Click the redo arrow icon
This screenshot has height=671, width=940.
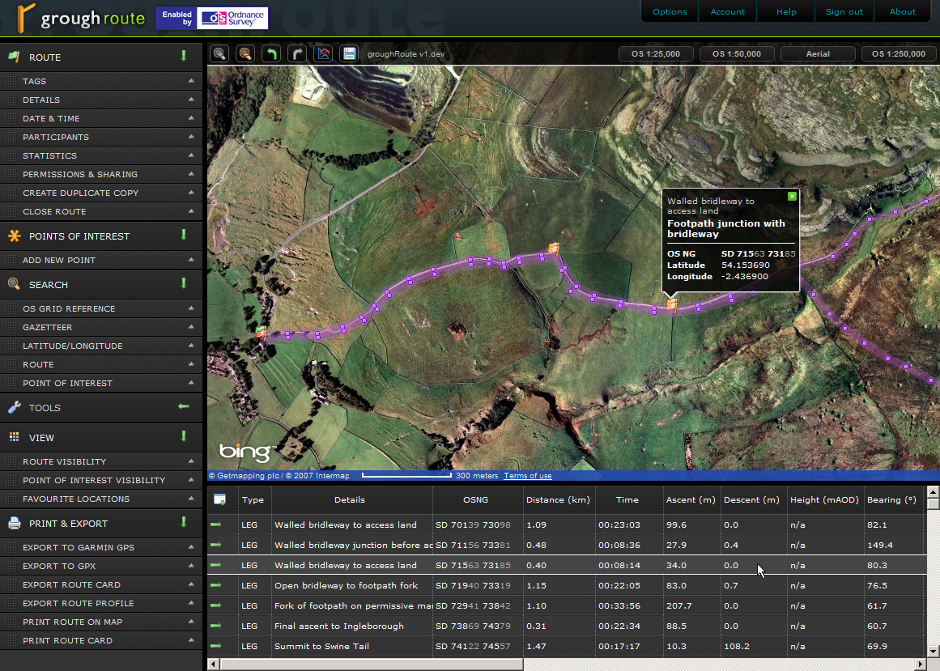(x=297, y=54)
